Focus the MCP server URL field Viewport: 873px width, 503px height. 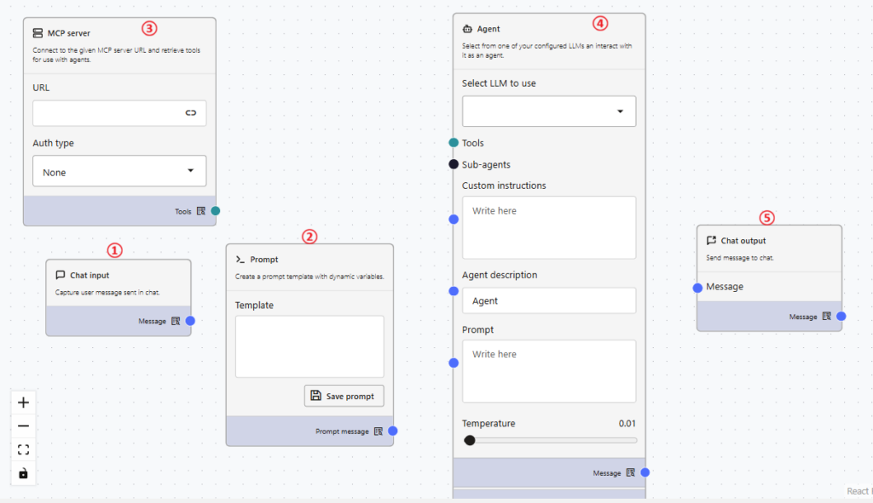pyautogui.click(x=107, y=113)
